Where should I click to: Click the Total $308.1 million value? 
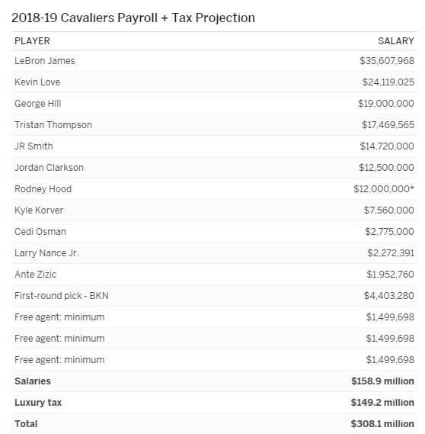(382, 424)
